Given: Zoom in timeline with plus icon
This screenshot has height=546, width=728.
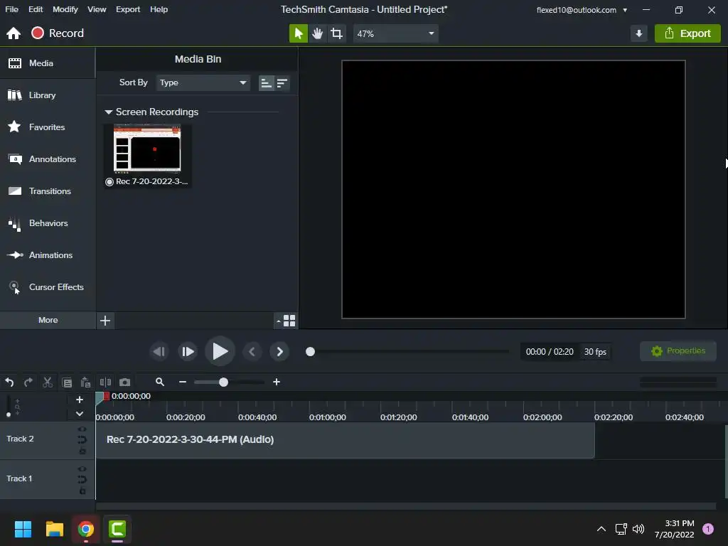Looking at the screenshot, I should (x=277, y=382).
